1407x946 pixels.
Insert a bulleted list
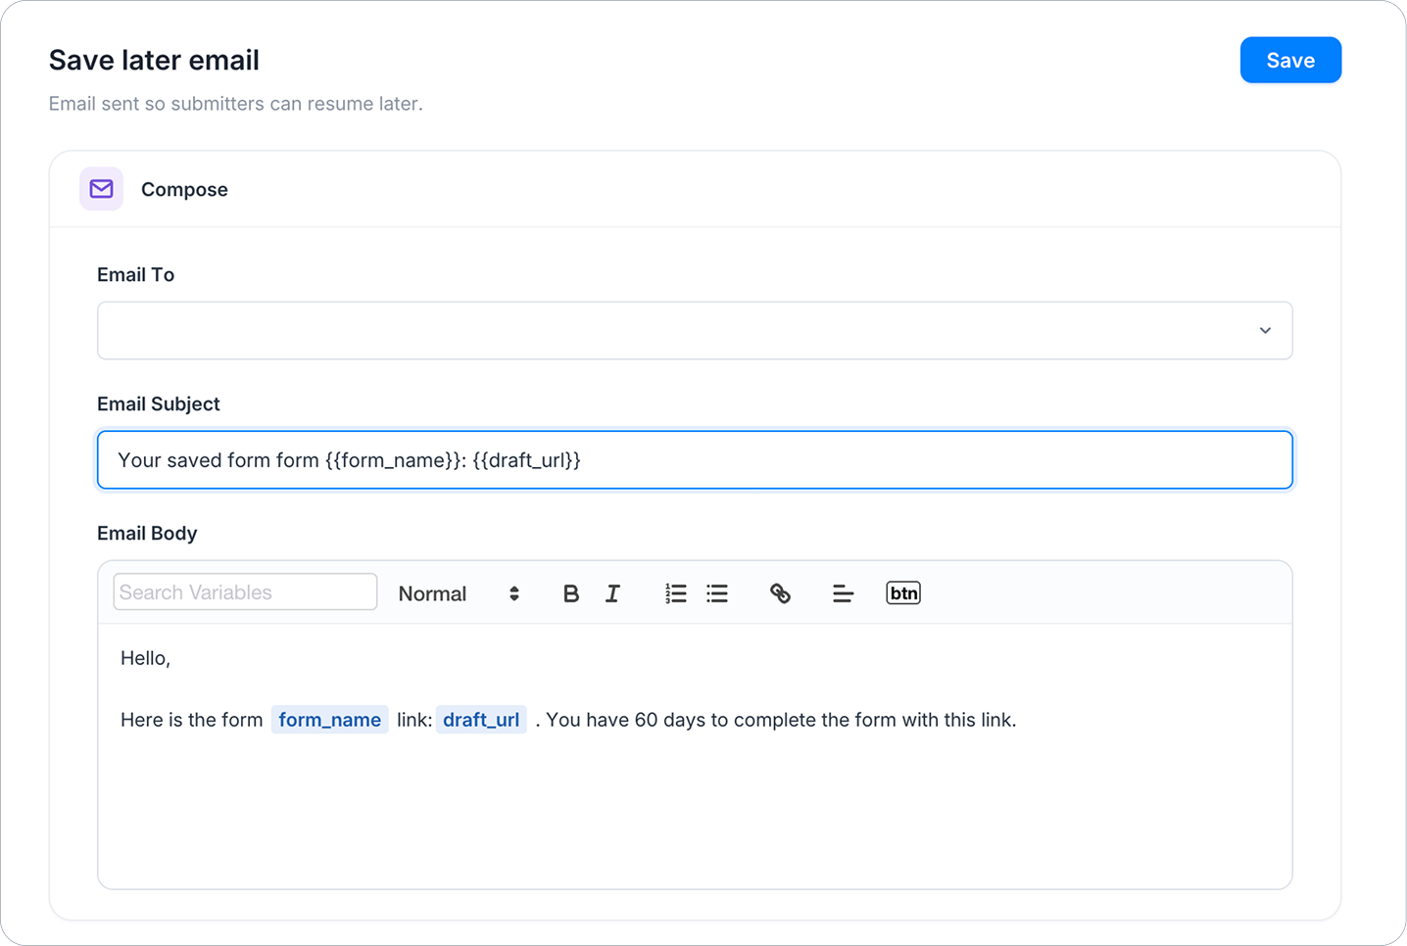point(717,593)
